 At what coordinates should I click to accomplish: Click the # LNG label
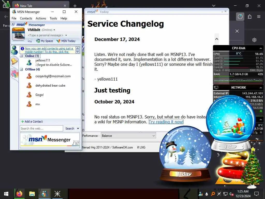coord(141,147)
